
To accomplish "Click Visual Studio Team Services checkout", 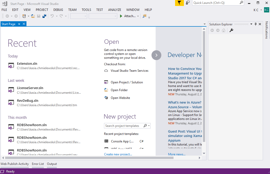I will click(x=129, y=71).
